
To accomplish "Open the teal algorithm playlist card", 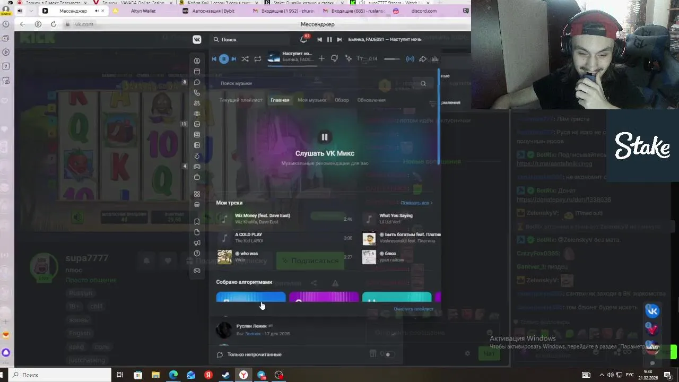I will tap(396, 297).
